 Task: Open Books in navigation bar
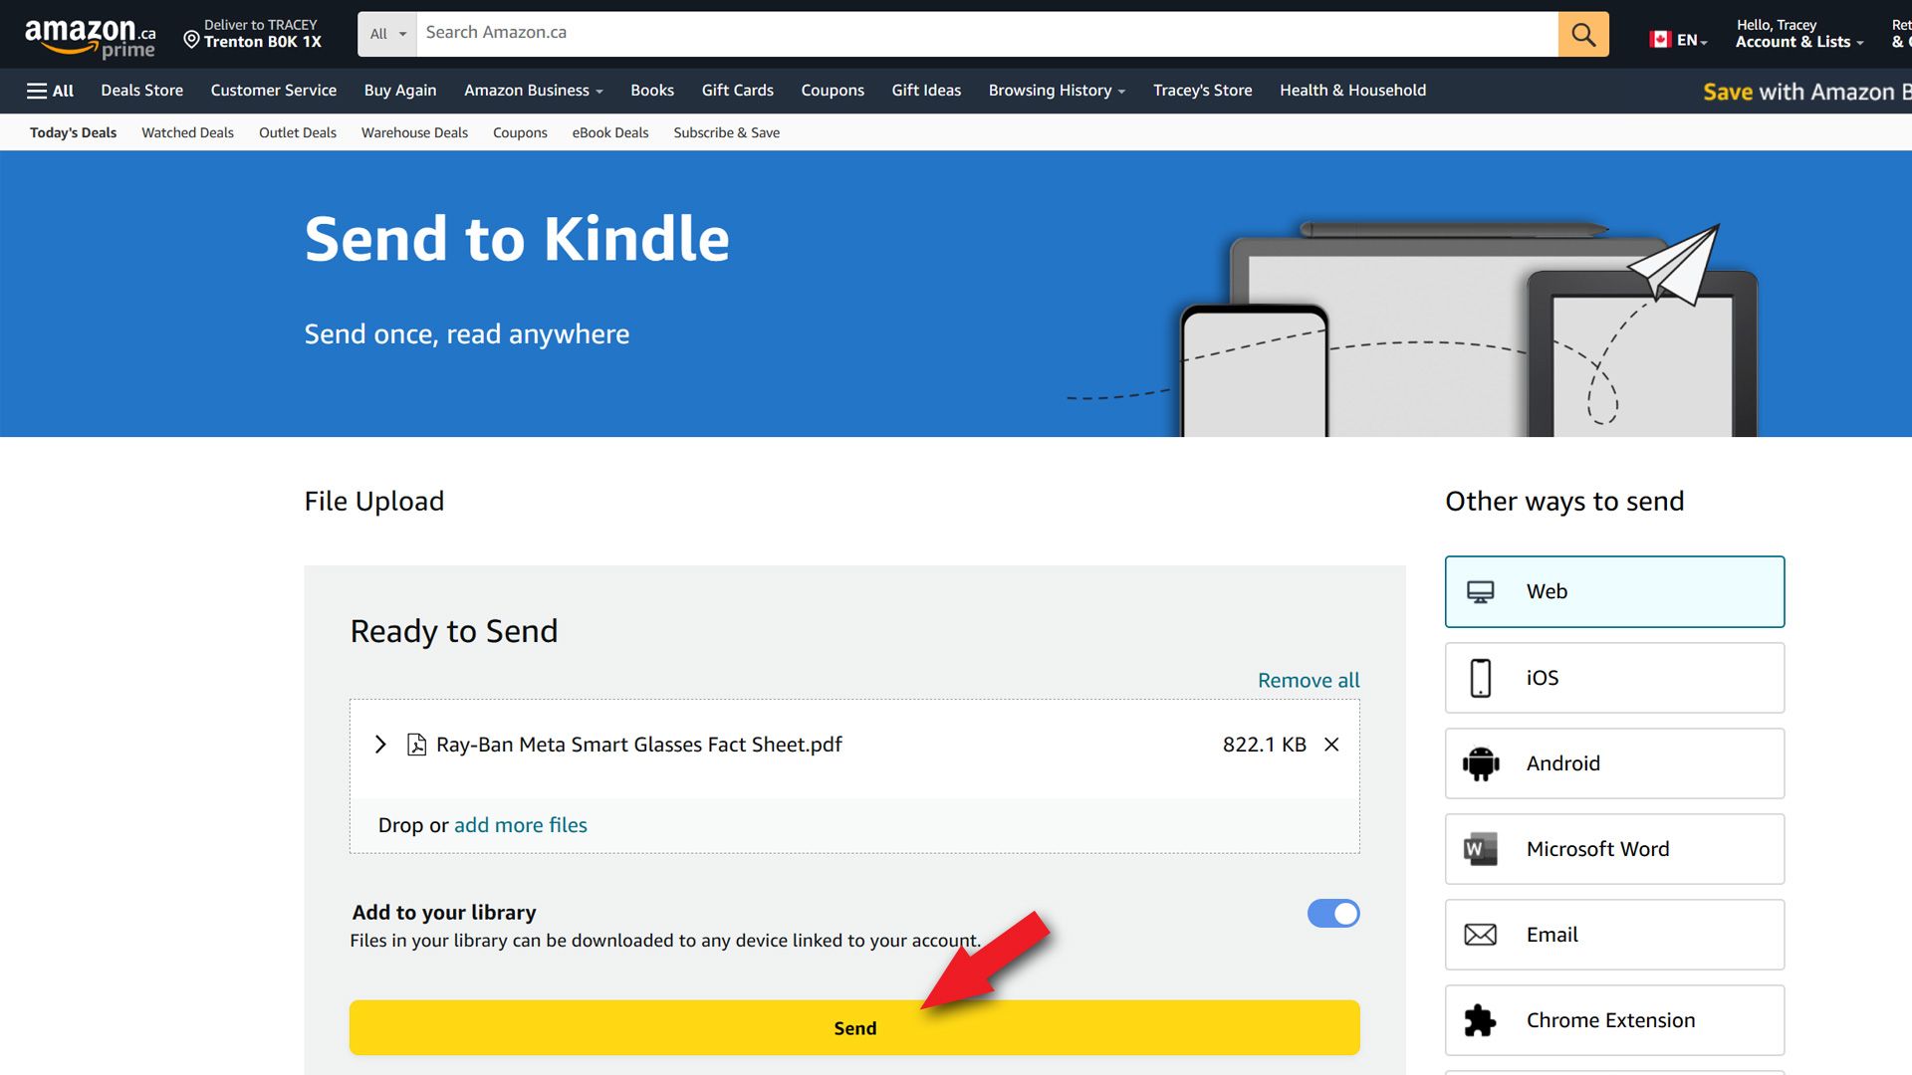click(x=652, y=91)
